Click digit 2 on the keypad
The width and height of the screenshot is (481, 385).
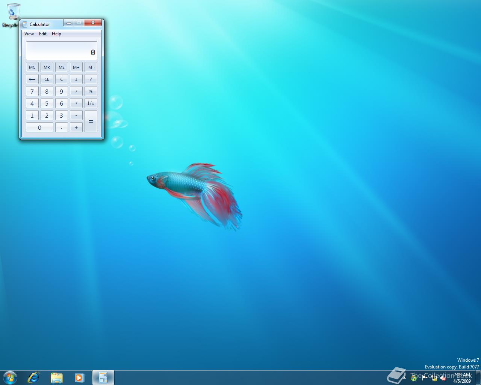click(x=47, y=115)
